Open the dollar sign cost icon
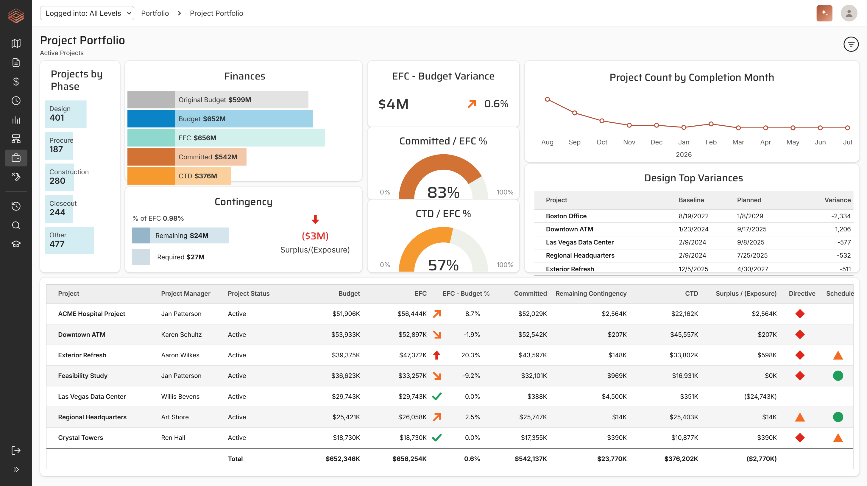The image size is (867, 486). (x=16, y=82)
